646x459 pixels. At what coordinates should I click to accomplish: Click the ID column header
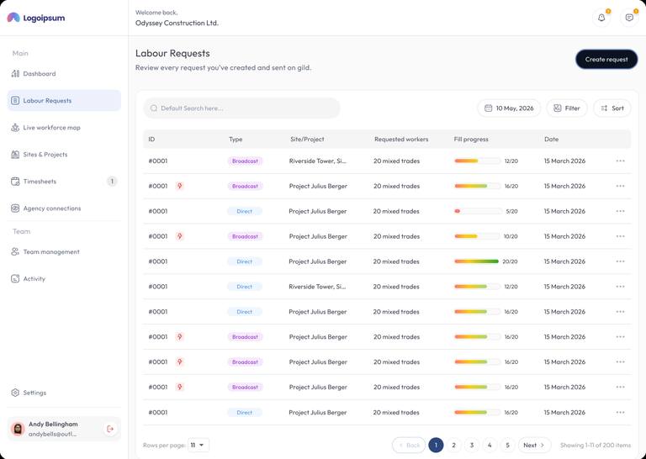click(151, 140)
